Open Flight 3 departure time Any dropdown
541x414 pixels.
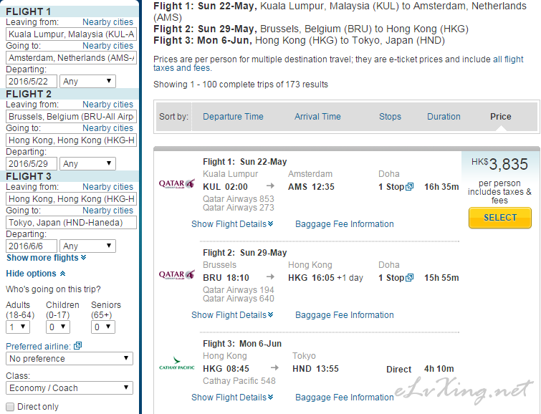pyautogui.click(x=87, y=246)
